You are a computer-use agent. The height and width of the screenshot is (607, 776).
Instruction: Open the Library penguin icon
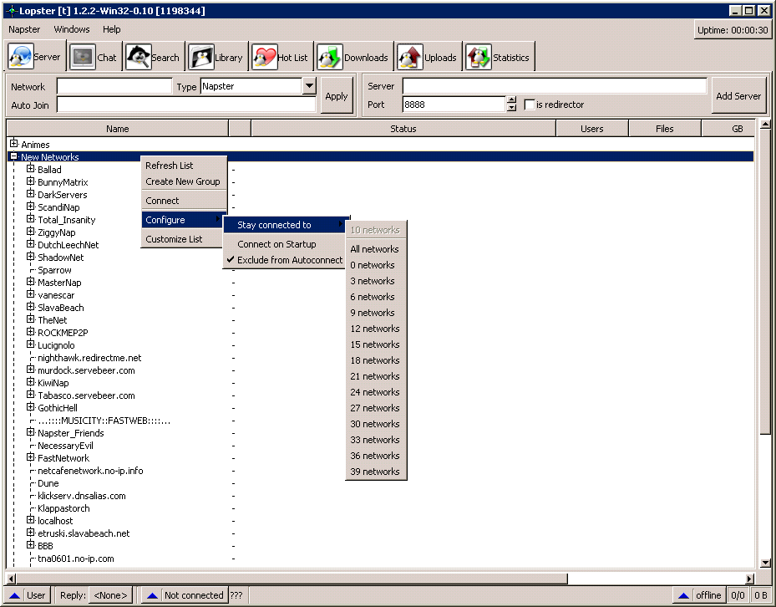201,57
